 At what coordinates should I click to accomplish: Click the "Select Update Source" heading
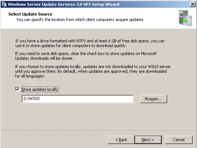(30, 14)
